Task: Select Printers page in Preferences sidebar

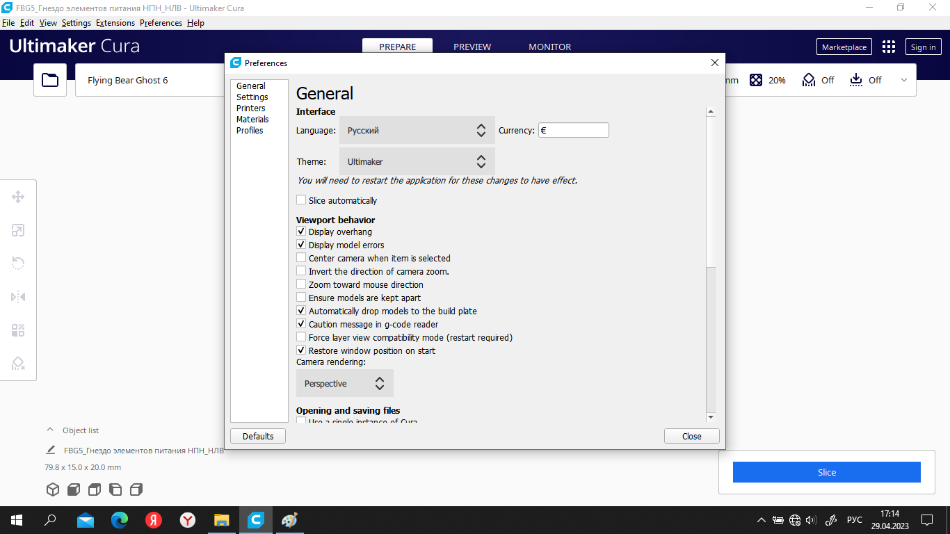Action: (x=251, y=108)
